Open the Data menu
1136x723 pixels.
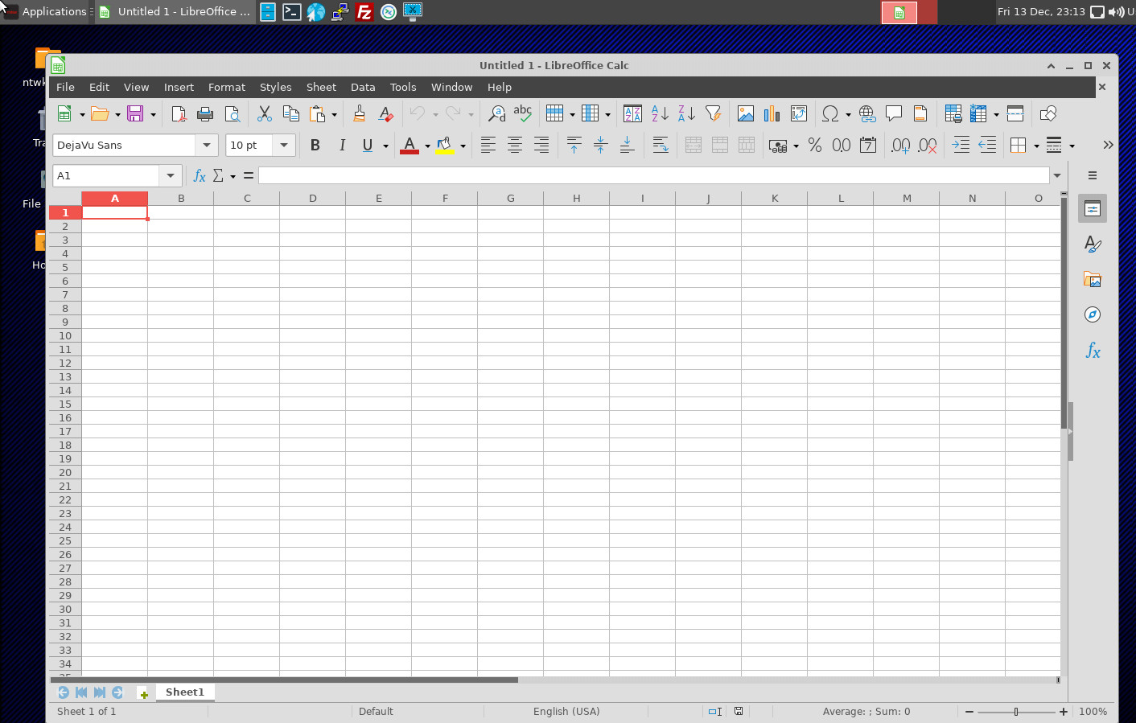[362, 87]
